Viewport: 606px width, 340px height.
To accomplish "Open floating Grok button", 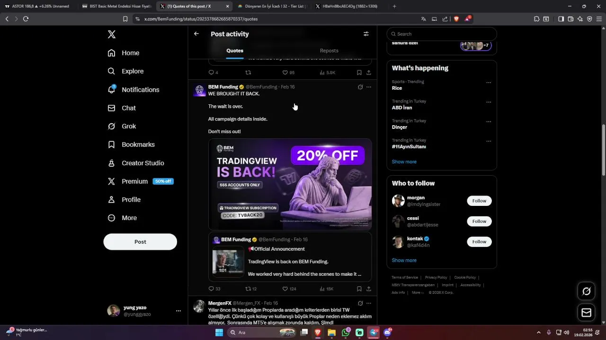I will coord(587,291).
